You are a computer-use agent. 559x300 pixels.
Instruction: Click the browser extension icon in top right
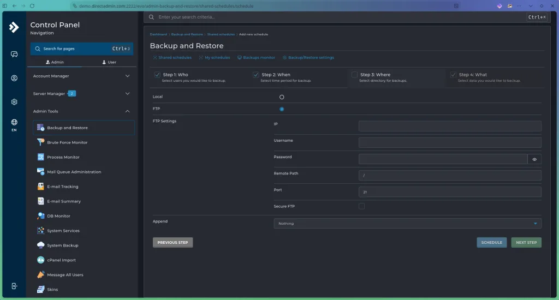coord(499,5)
